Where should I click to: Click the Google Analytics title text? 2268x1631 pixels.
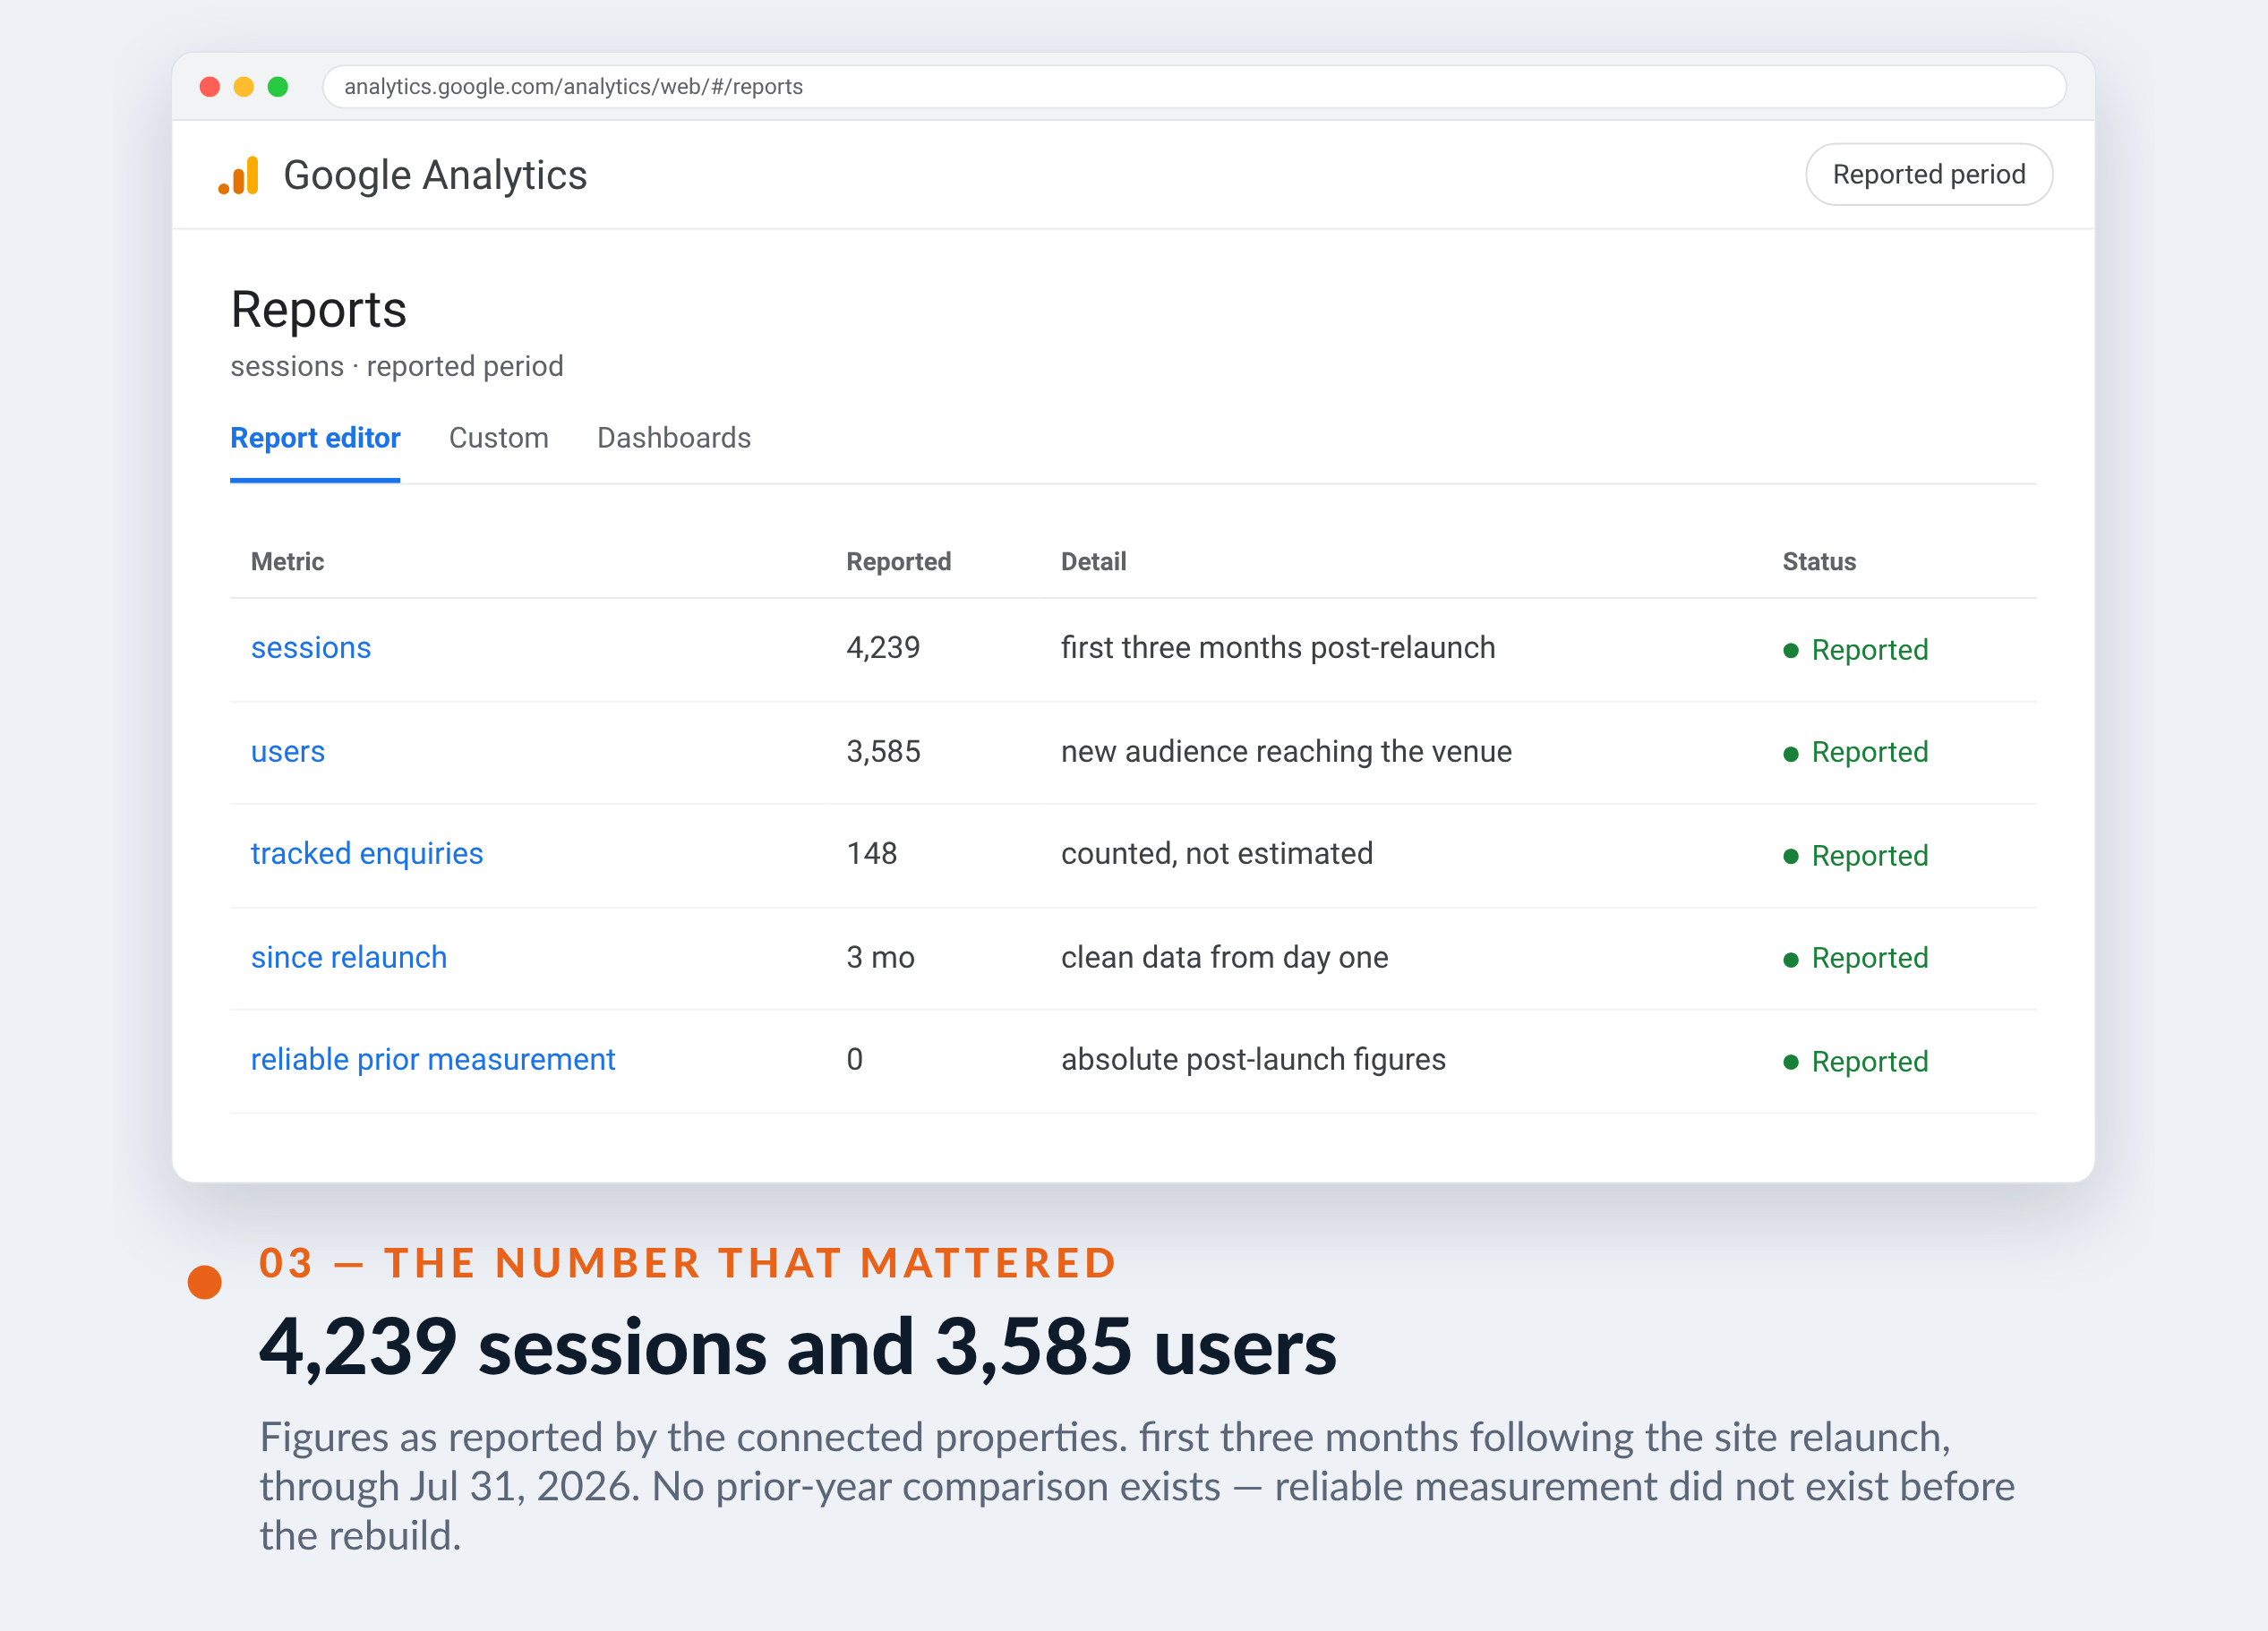[435, 176]
